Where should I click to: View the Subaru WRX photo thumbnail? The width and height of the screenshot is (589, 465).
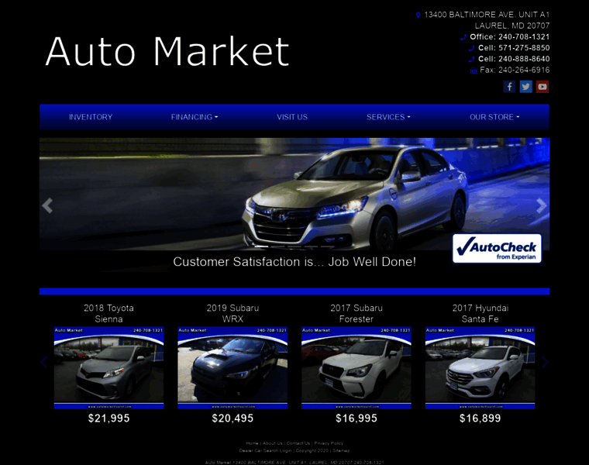click(x=232, y=368)
